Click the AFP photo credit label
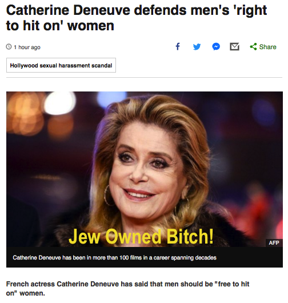The height and width of the screenshot is (303, 288). pyautogui.click(x=274, y=243)
